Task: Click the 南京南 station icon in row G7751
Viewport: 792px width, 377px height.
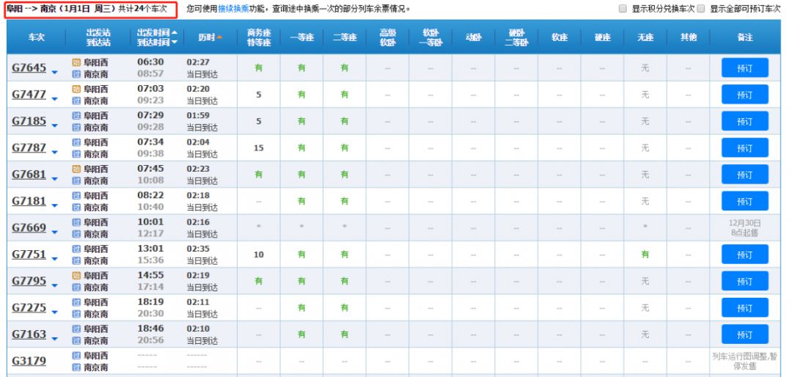Action: [x=76, y=261]
